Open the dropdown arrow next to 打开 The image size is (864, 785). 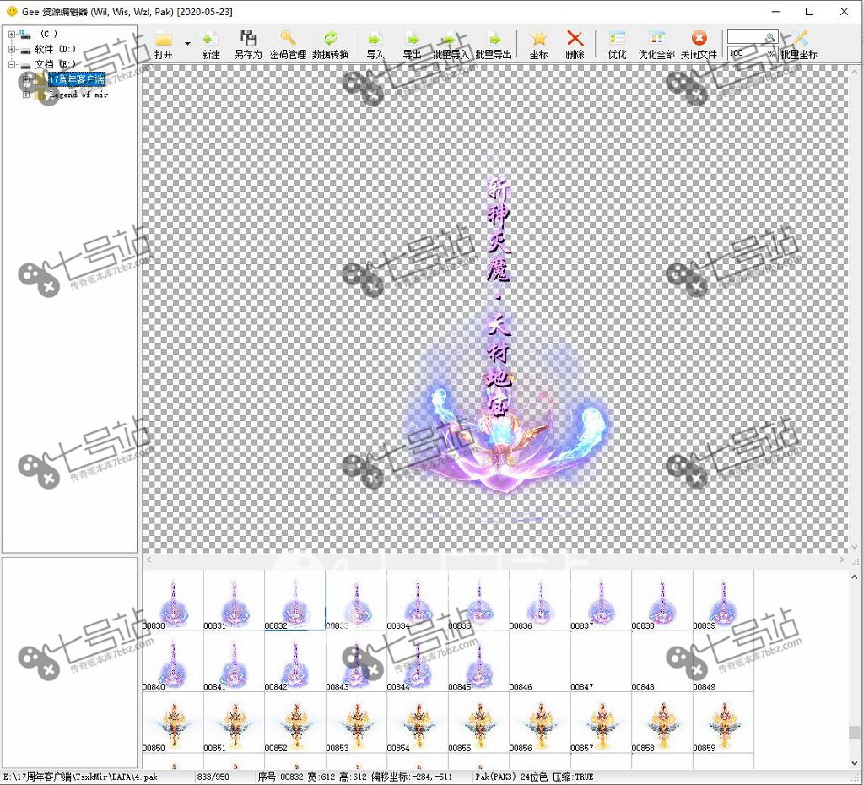click(x=187, y=44)
